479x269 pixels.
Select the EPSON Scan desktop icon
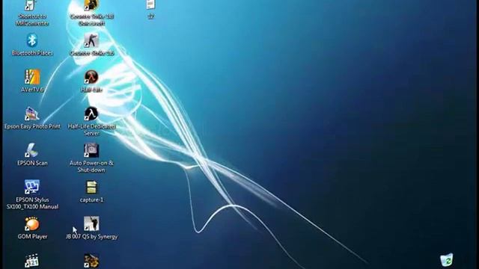coord(31,150)
